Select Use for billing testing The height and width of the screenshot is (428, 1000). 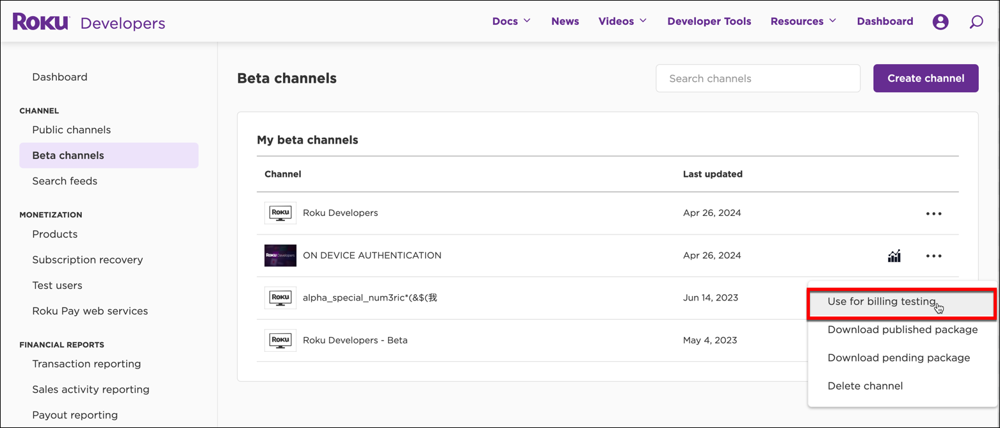point(882,301)
